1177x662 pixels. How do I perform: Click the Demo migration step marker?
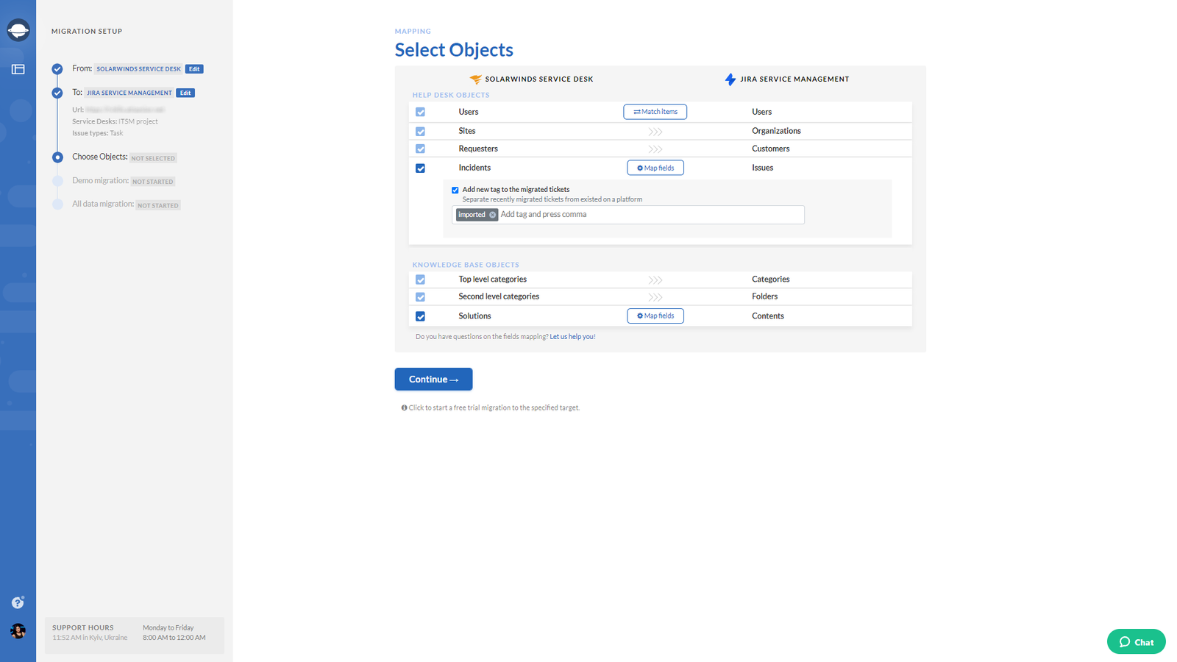57,181
